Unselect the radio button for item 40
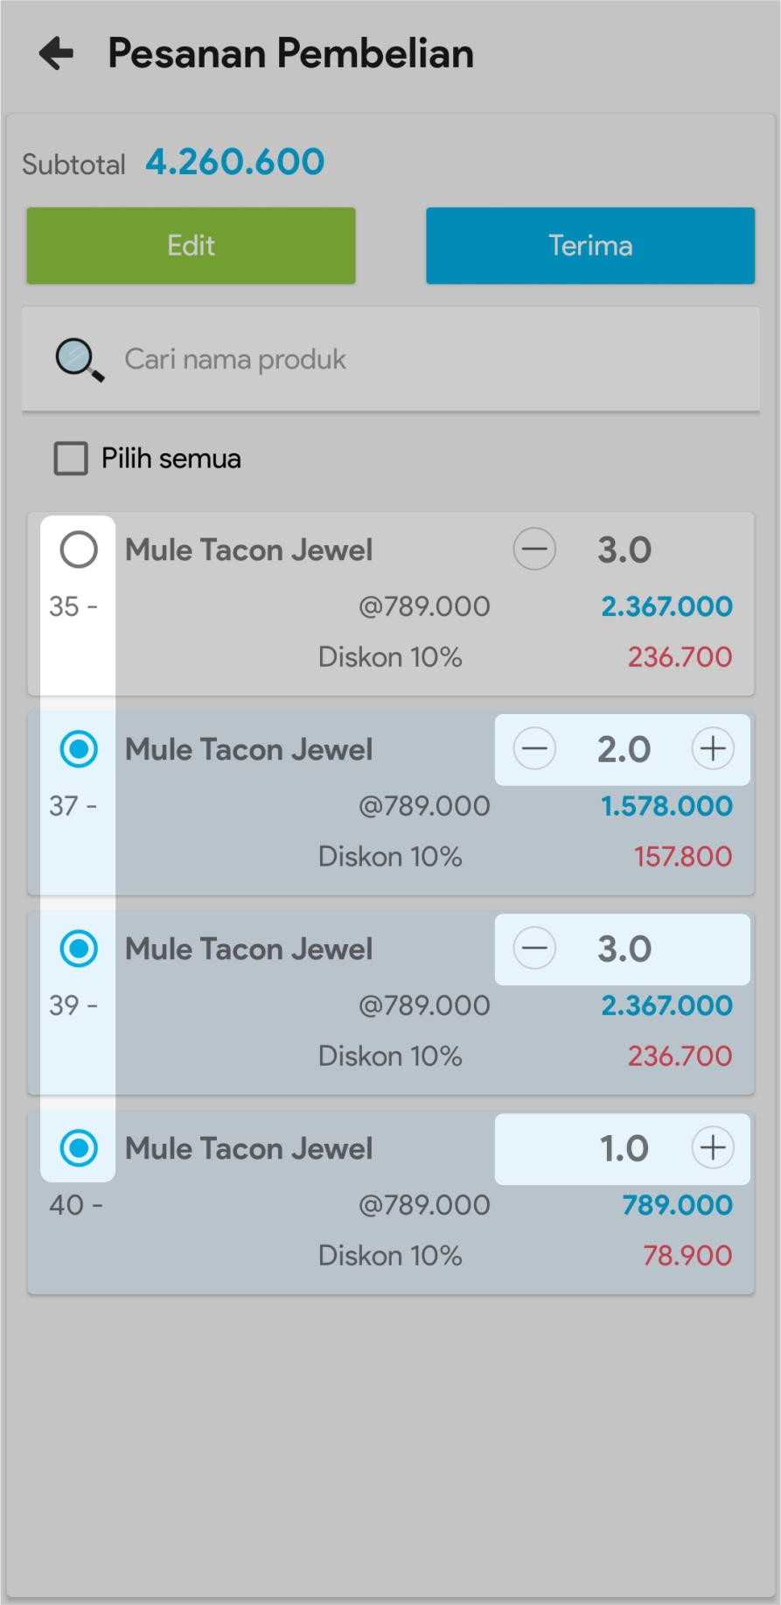 pos(79,1148)
